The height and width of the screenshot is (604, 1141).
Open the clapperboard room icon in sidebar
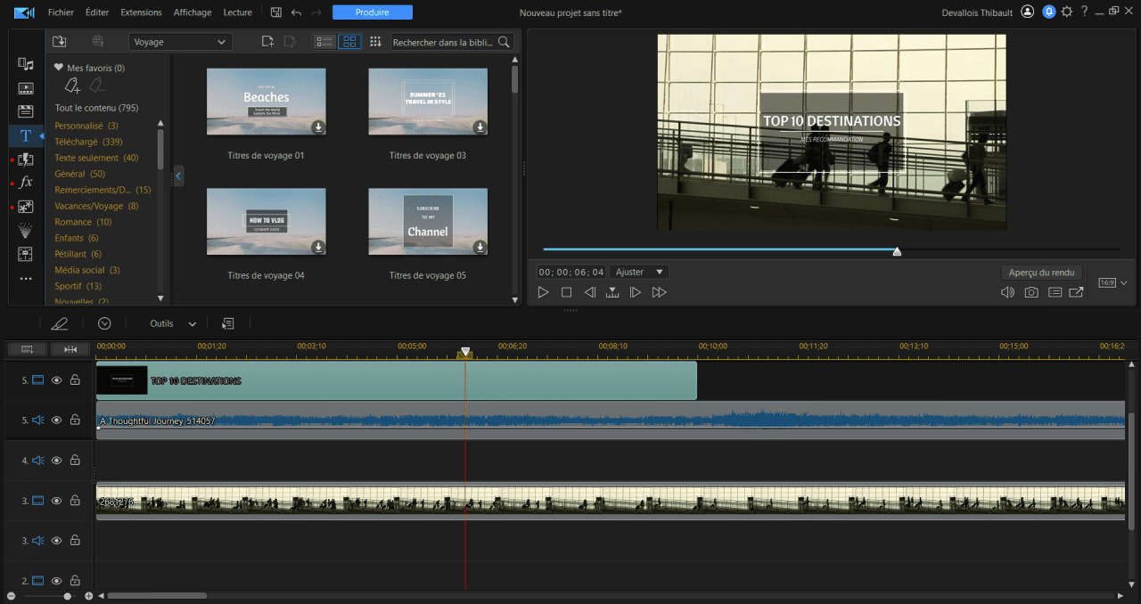[26, 111]
